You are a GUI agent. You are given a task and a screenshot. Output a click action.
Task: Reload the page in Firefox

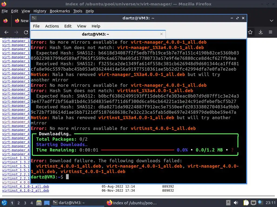(x=26, y=32)
